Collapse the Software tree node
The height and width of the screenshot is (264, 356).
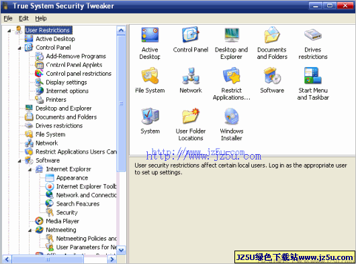(x=19, y=161)
